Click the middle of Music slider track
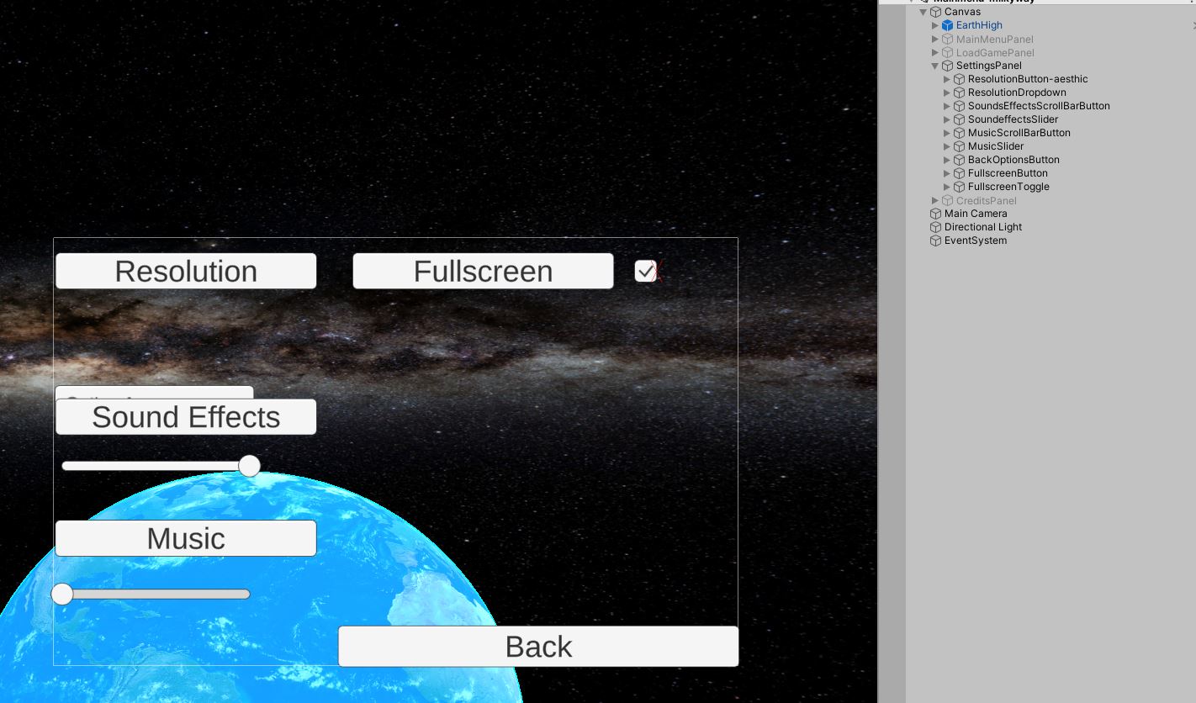The image size is (1196, 703). click(156, 595)
